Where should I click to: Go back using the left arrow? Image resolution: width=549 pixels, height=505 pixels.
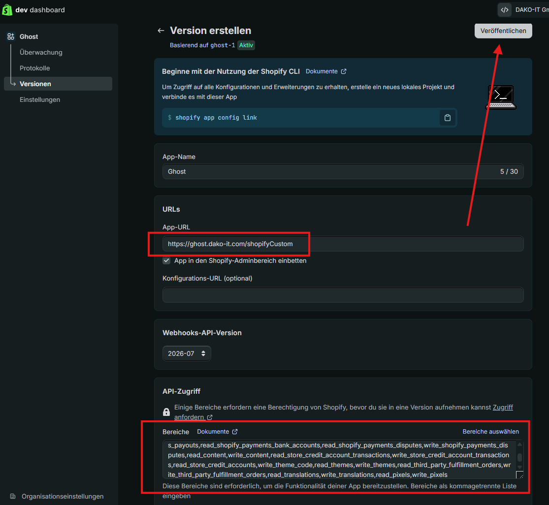tap(161, 31)
